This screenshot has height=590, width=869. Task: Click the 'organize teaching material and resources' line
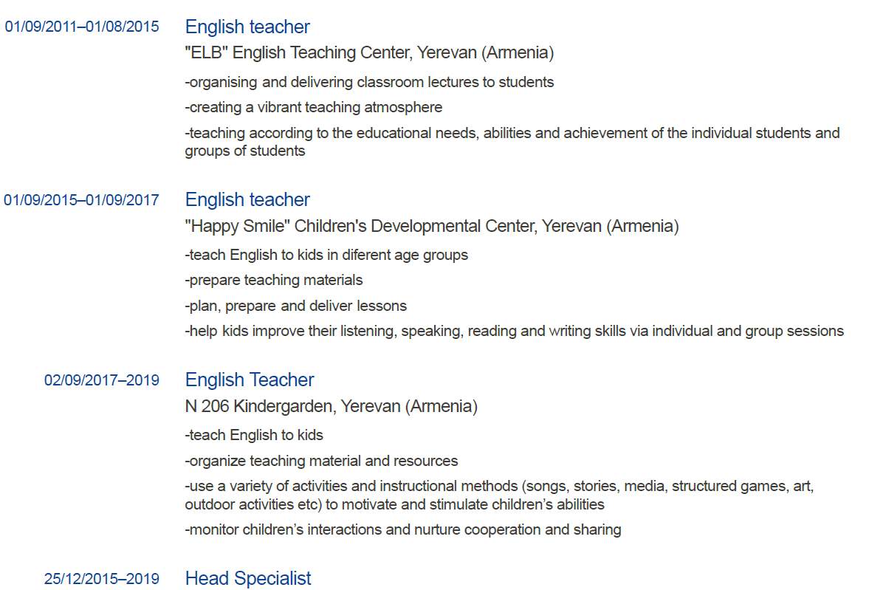[x=321, y=461]
